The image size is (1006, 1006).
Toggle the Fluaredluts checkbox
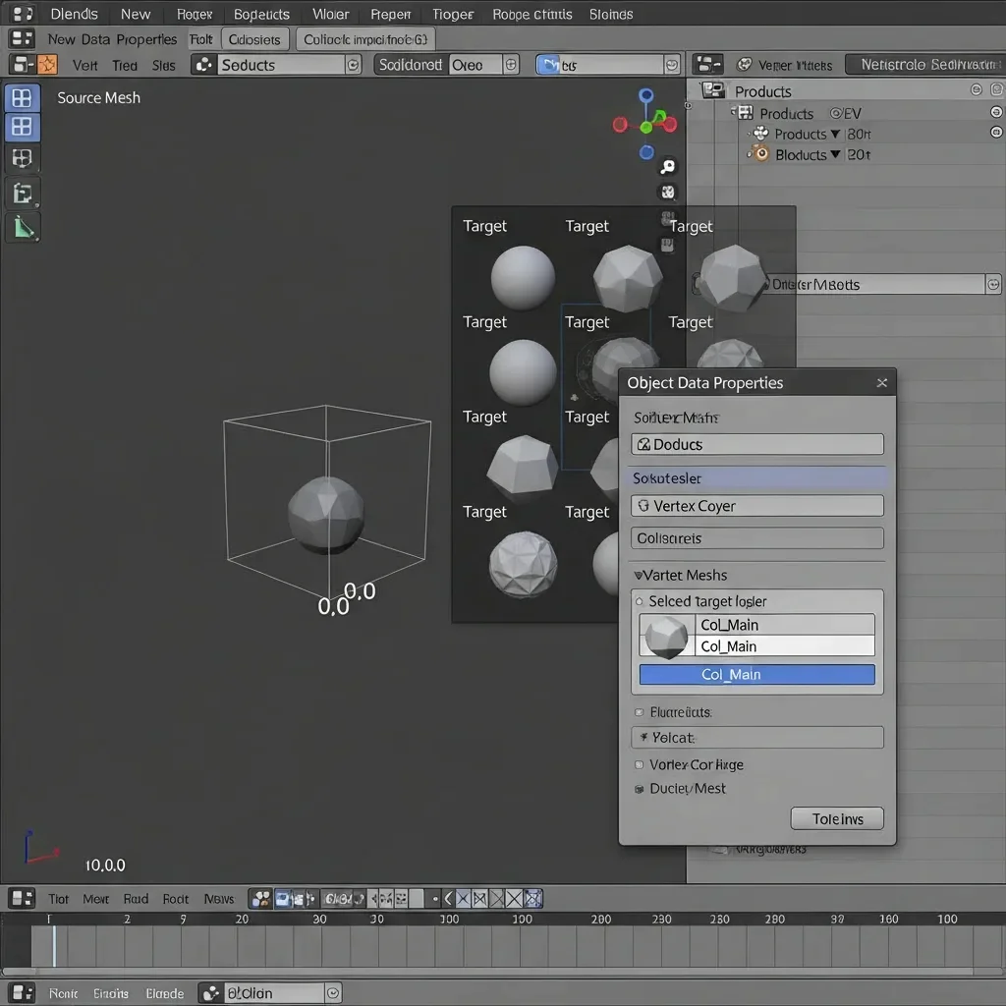tap(640, 712)
